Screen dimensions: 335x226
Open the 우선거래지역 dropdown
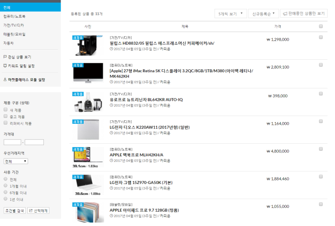[16, 161]
